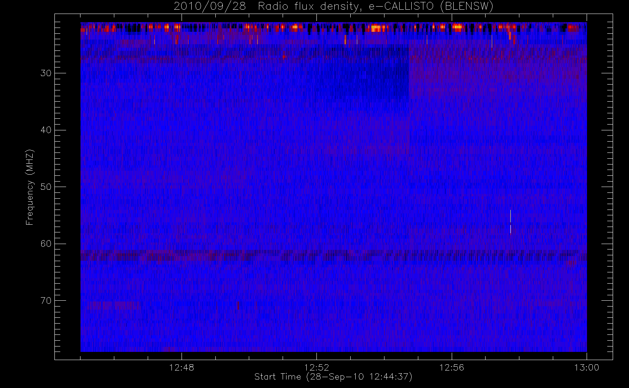Click the dark horizontal interference band near 62 MHz
Viewport: 629px width, 388px height.
tap(334, 256)
